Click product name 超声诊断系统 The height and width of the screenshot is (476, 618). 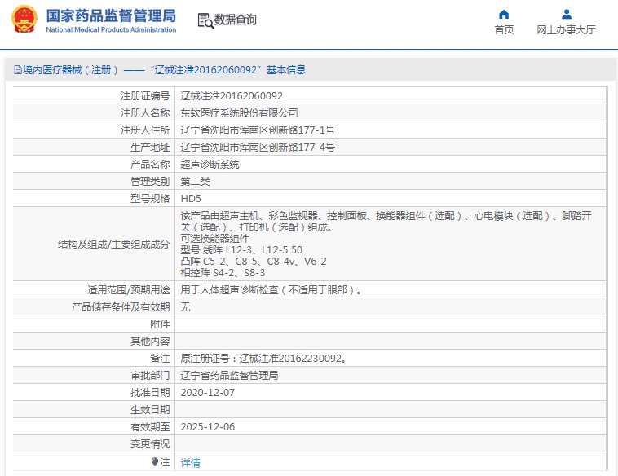pyautogui.click(x=210, y=165)
